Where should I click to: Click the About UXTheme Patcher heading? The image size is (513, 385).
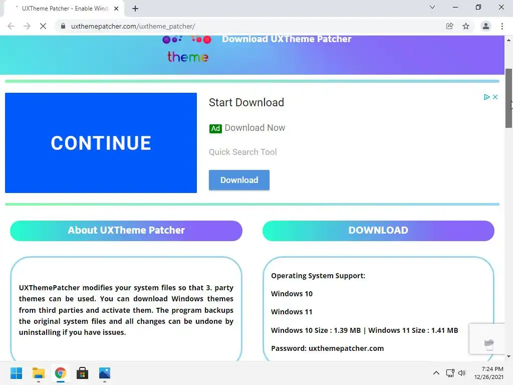(126, 231)
